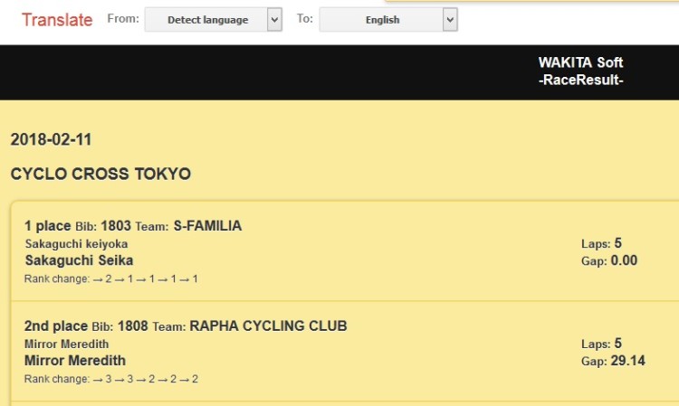Click the From: label
Screen dimensions: 679x406
[123, 19]
